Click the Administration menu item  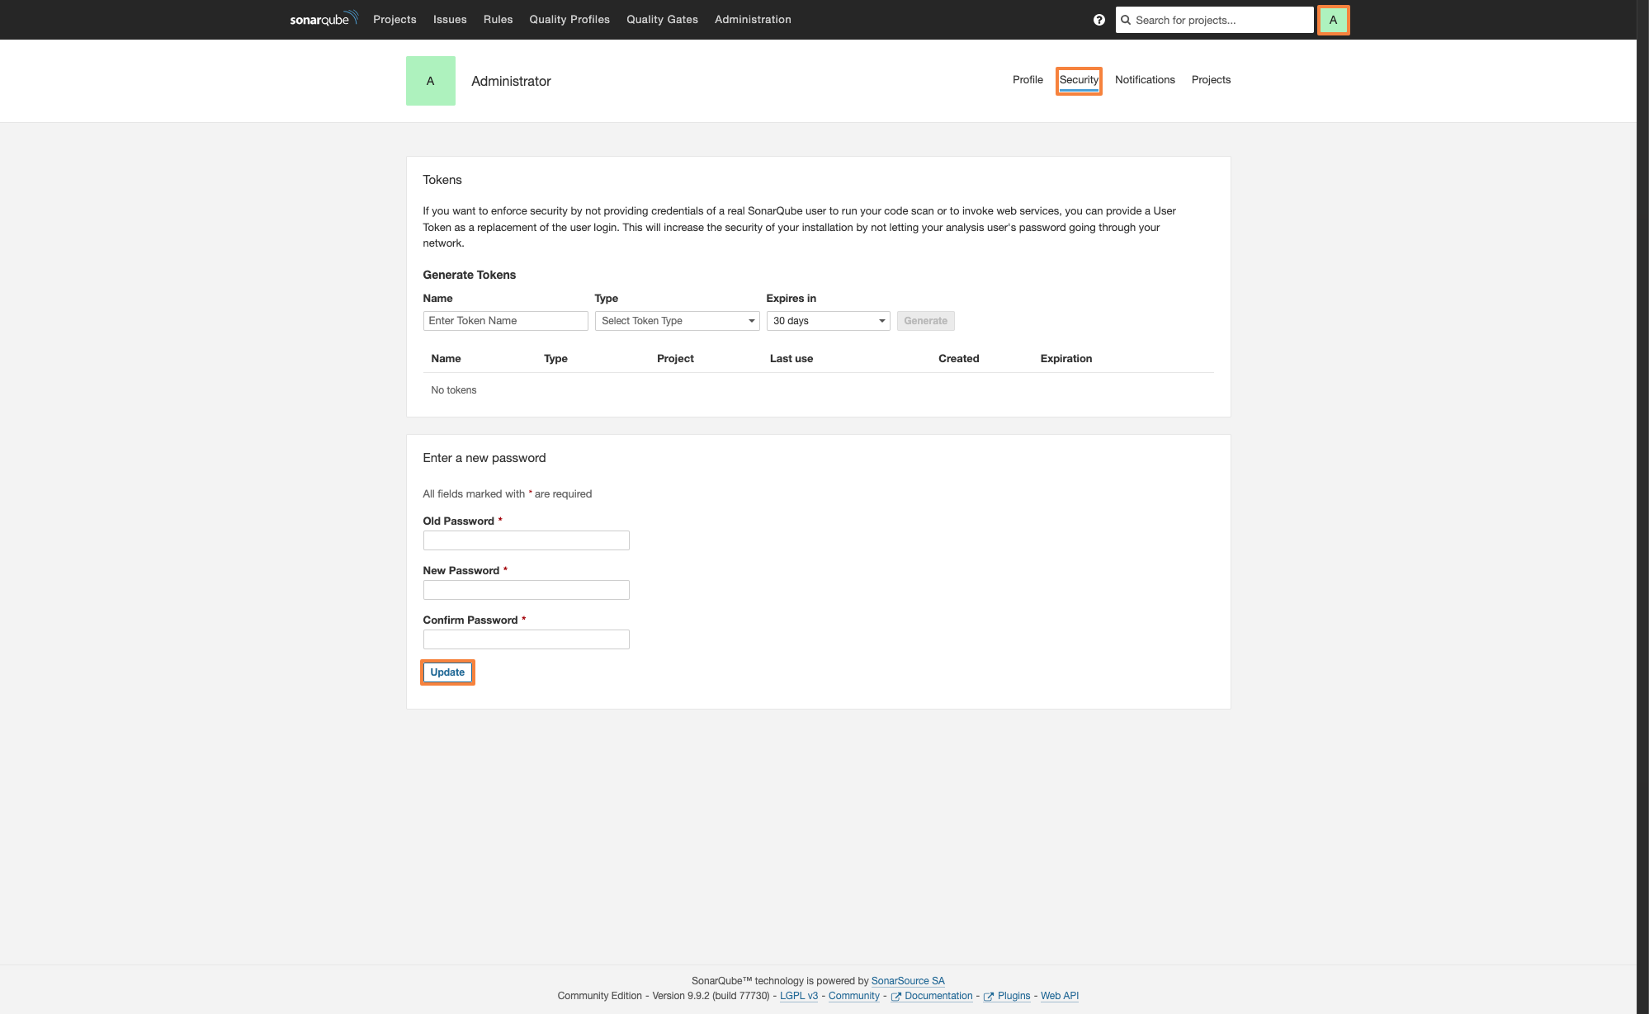[753, 19]
